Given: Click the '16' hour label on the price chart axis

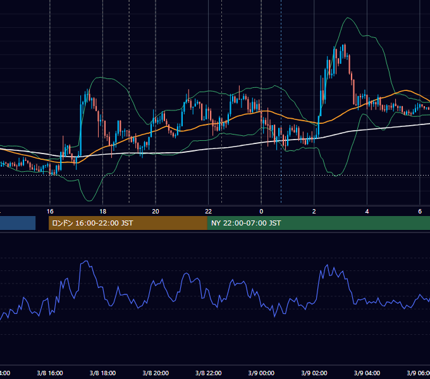Looking at the screenshot, I should coord(50,212).
